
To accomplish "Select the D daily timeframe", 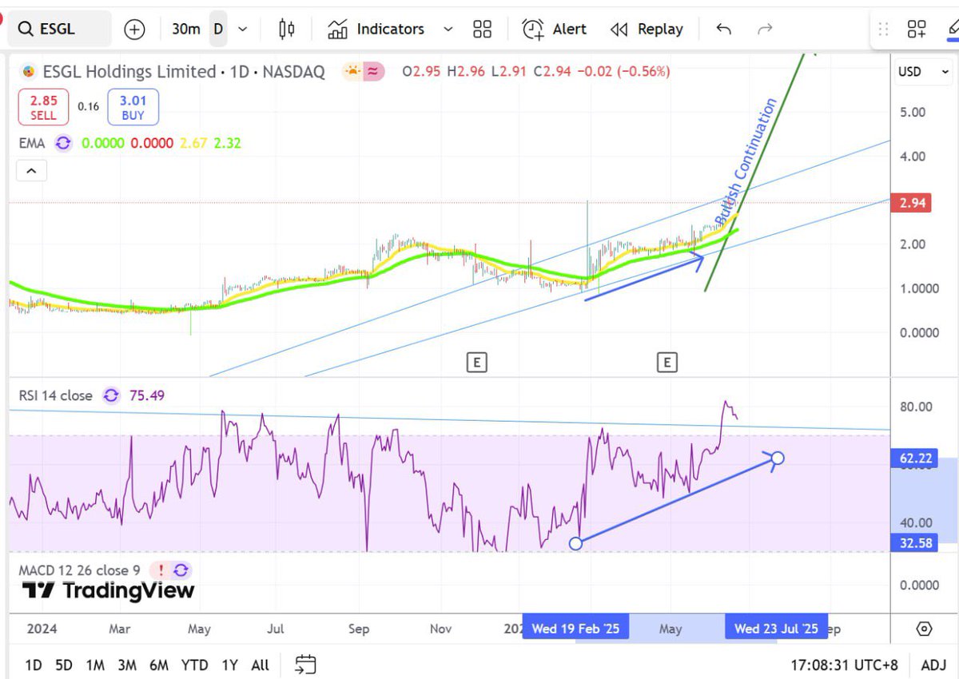I will click(218, 30).
